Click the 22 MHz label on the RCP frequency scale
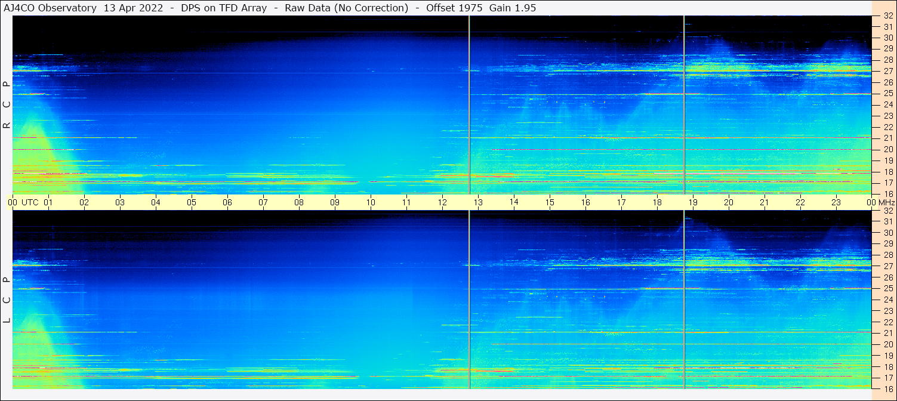This screenshot has height=401, width=897. click(x=888, y=127)
